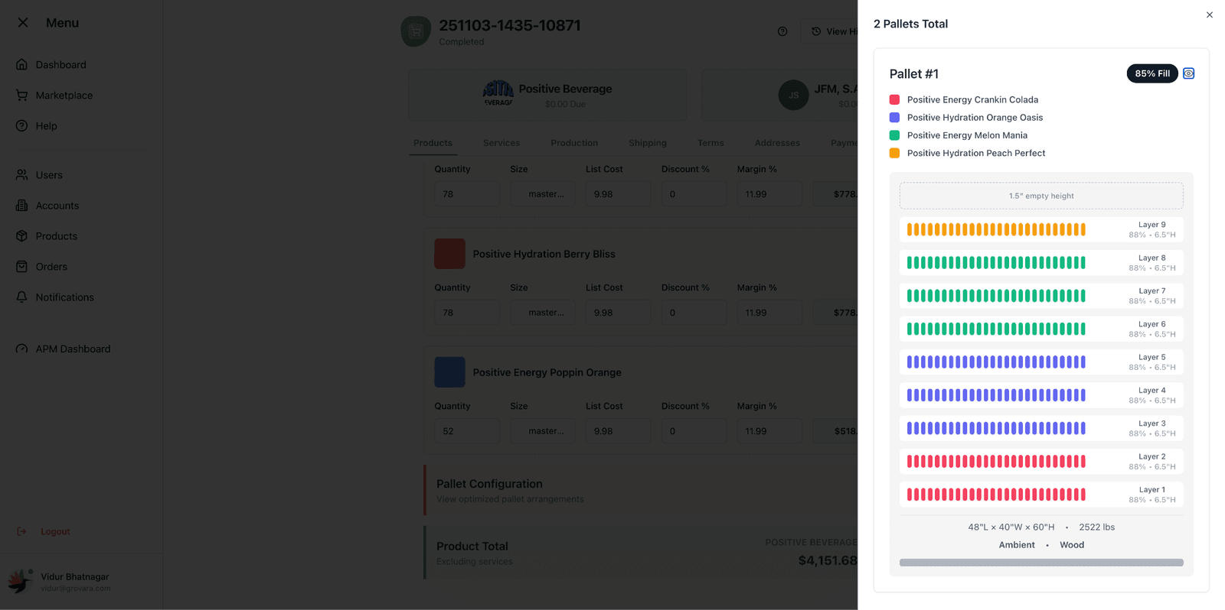Open the Vidur Bhatnagar profile avatar
This screenshot has height=610, width=1225.
[20, 581]
